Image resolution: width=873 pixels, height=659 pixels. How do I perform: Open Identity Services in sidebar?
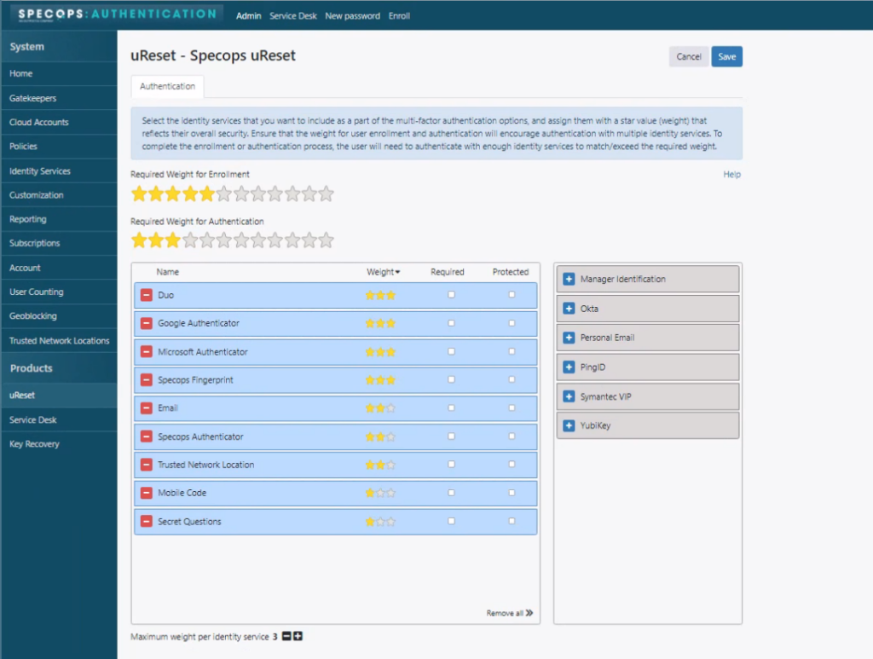(x=59, y=171)
